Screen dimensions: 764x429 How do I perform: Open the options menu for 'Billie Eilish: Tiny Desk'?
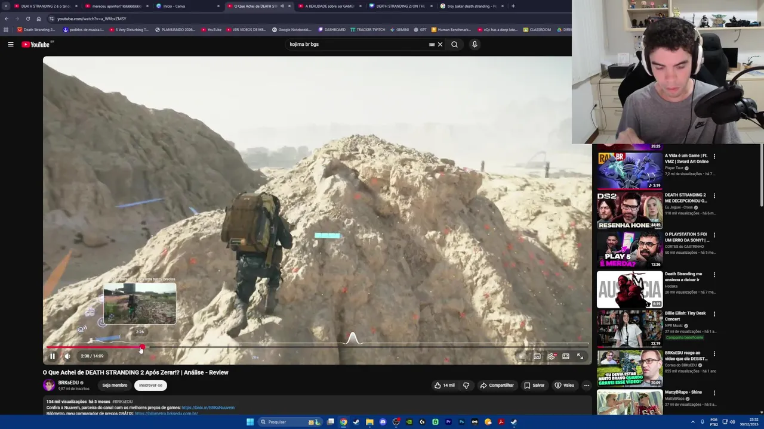tap(714, 314)
